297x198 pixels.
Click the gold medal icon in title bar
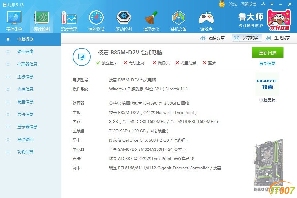(222, 4)
